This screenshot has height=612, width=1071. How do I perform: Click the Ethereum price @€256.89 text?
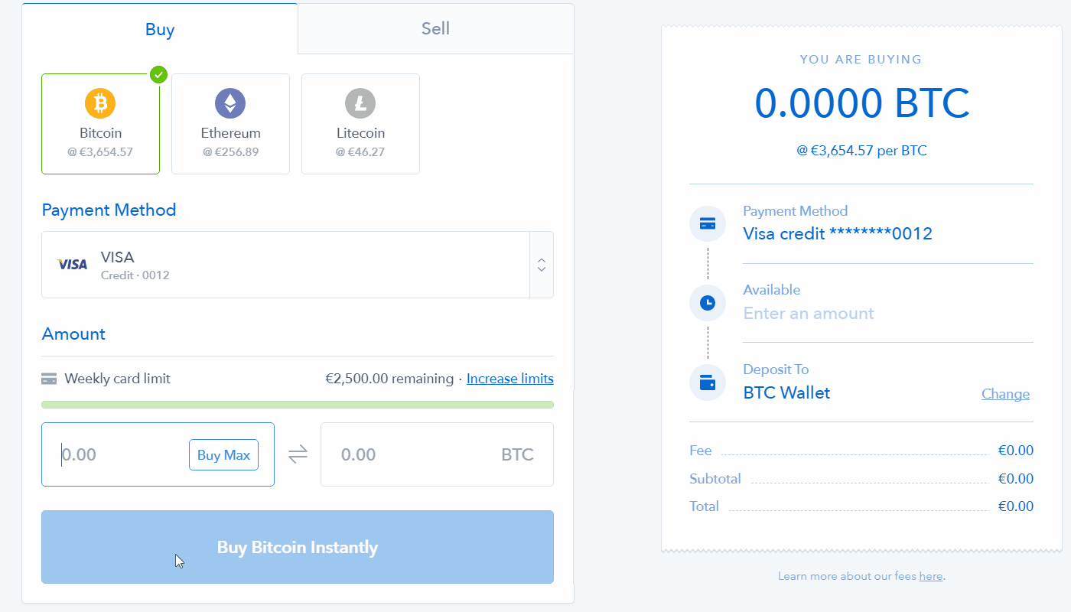tap(230, 152)
